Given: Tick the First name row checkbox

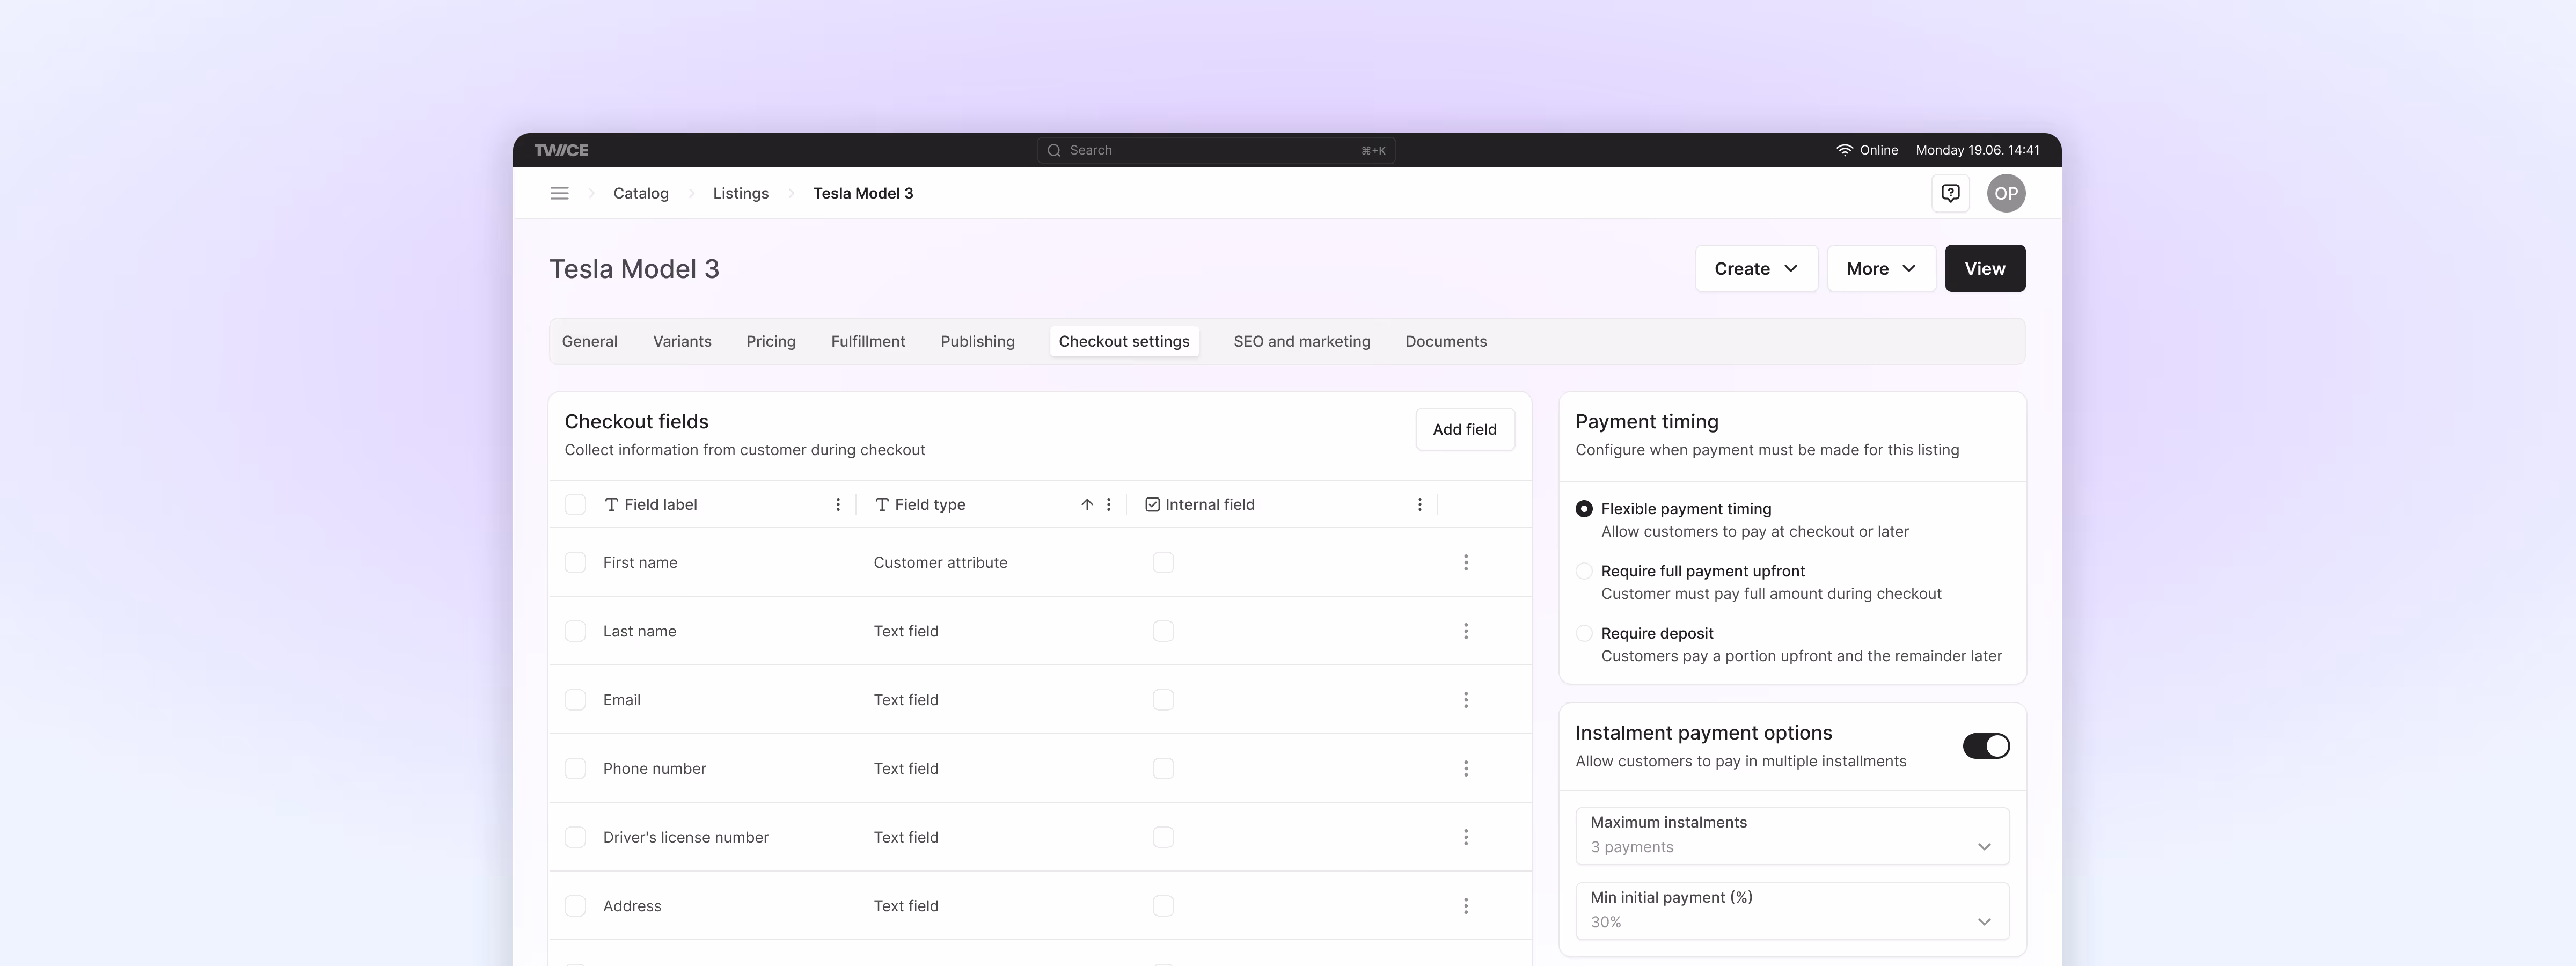Looking at the screenshot, I should point(575,563).
